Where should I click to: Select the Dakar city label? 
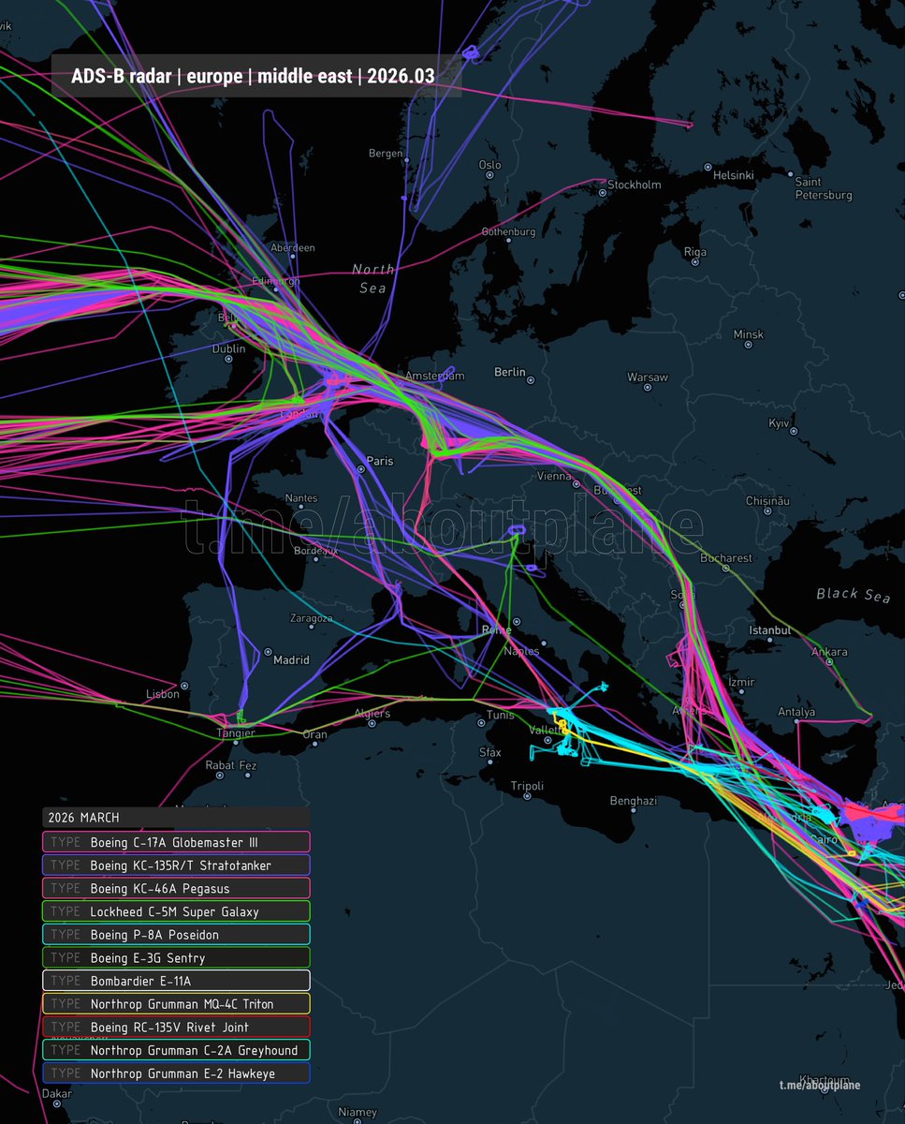(x=57, y=1093)
